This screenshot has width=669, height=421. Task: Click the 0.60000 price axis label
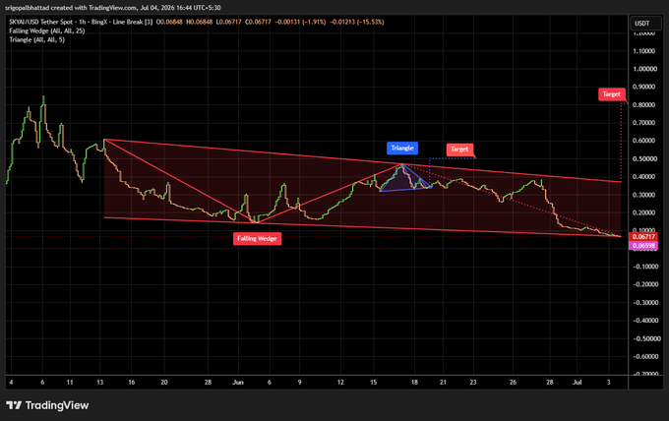coord(644,141)
